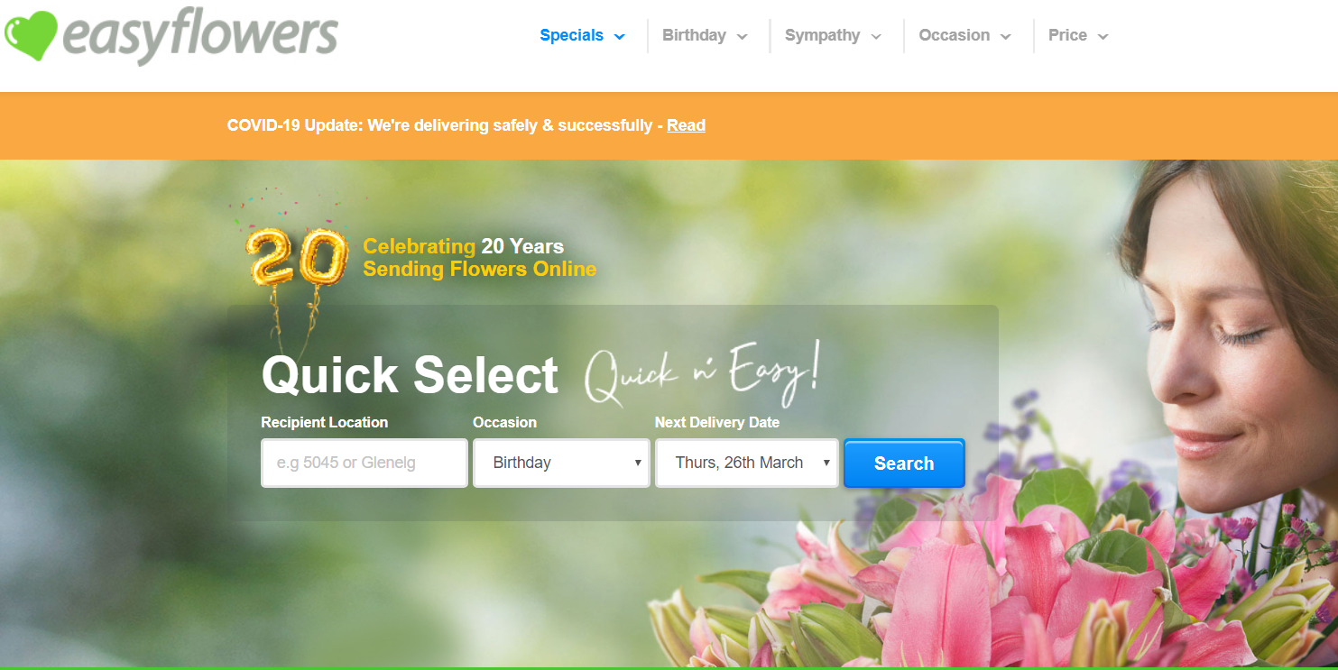Click the chevron beside Specials
Image resolution: width=1338 pixels, height=670 pixels.
tap(619, 37)
